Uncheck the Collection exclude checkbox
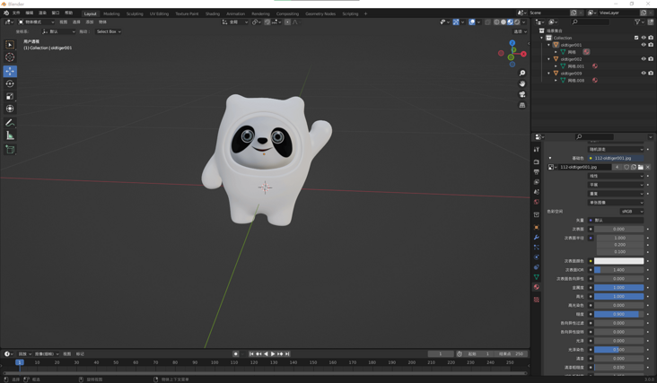The height and width of the screenshot is (383, 657). tap(636, 38)
